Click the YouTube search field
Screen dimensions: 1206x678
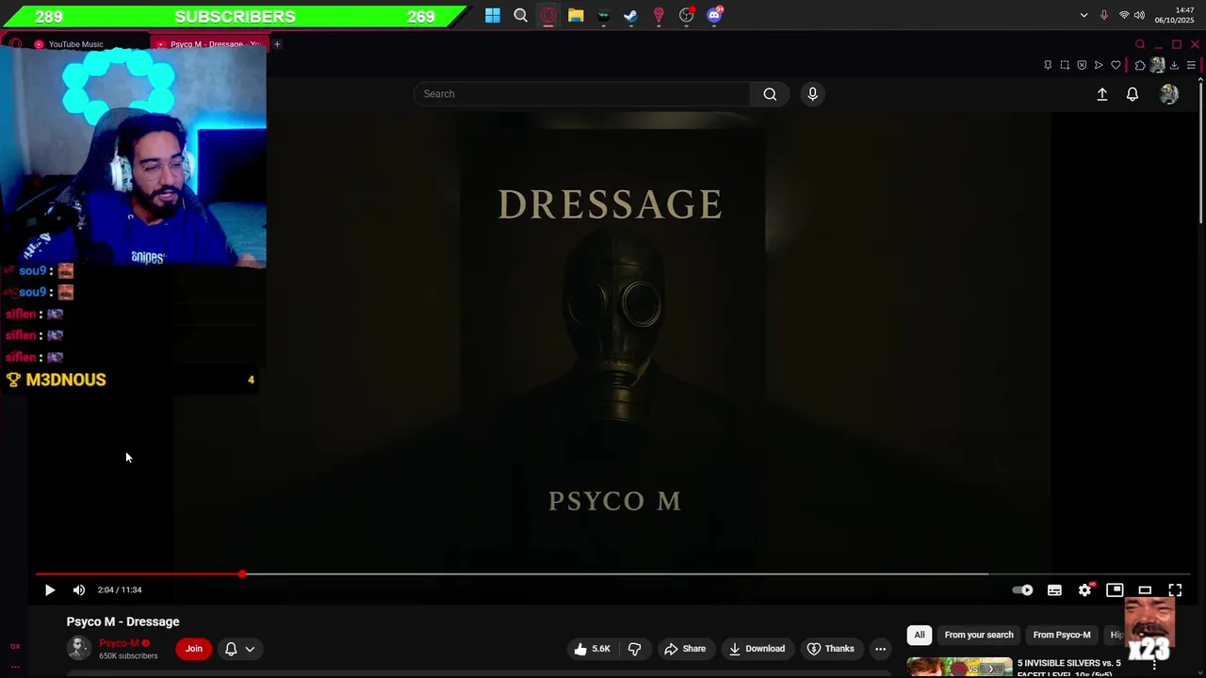582,94
